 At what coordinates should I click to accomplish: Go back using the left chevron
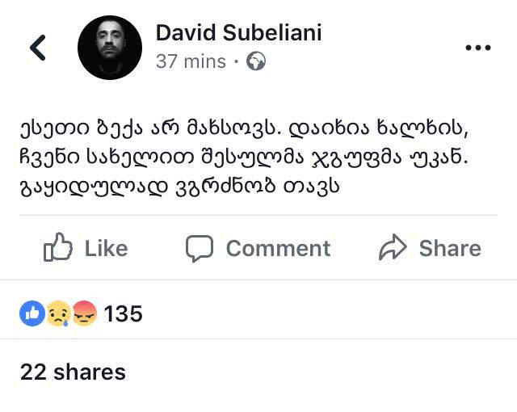pos(37,48)
